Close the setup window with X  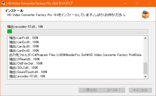pyautogui.click(x=150, y=3)
